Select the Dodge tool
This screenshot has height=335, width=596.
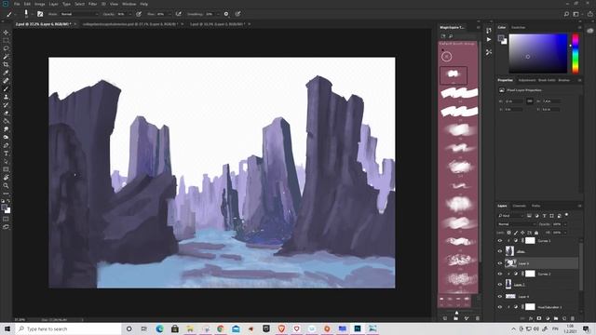[x=6, y=137]
